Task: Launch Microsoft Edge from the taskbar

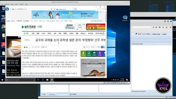Action: coord(43,80)
